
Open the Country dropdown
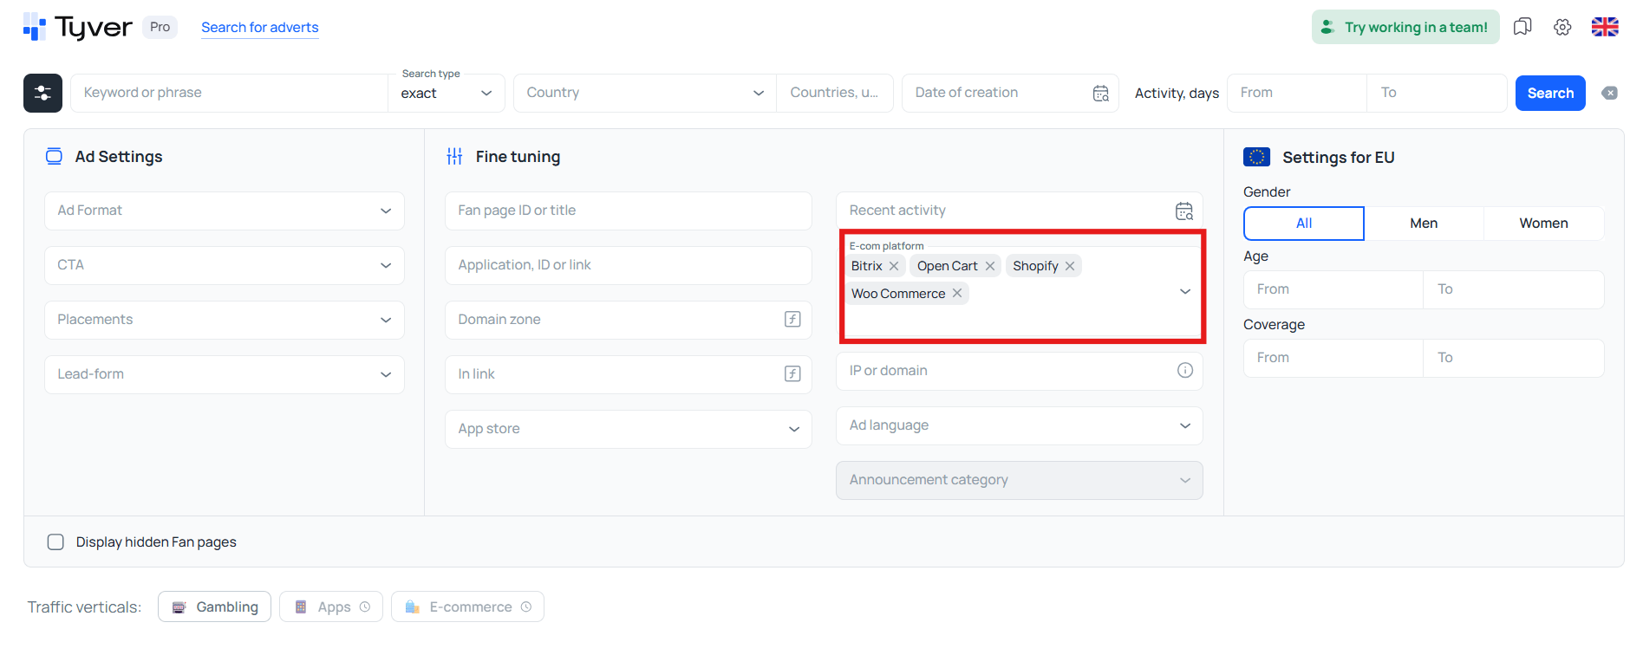tap(644, 93)
